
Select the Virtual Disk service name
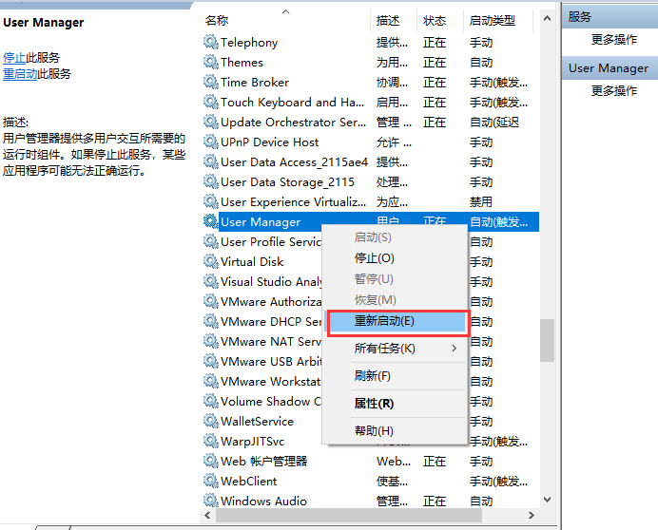pyautogui.click(x=252, y=261)
